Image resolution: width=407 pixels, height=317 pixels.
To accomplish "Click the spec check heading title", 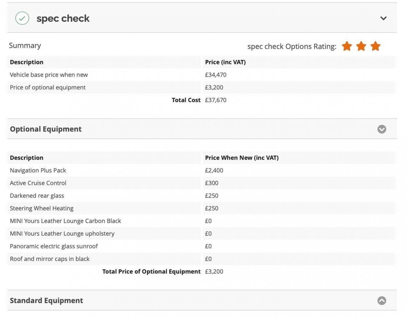I will [63, 18].
